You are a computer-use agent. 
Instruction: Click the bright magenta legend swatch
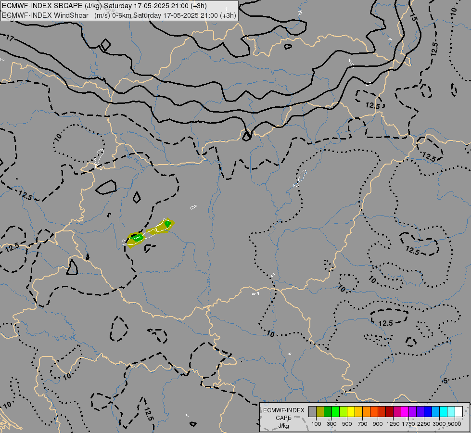[405, 411]
